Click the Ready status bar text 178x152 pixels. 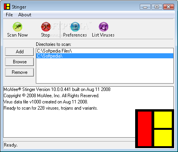click(11, 145)
